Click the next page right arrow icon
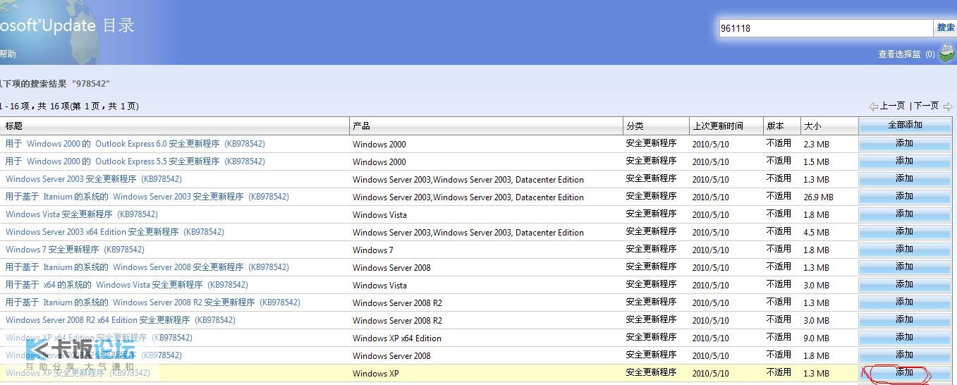 click(x=947, y=106)
